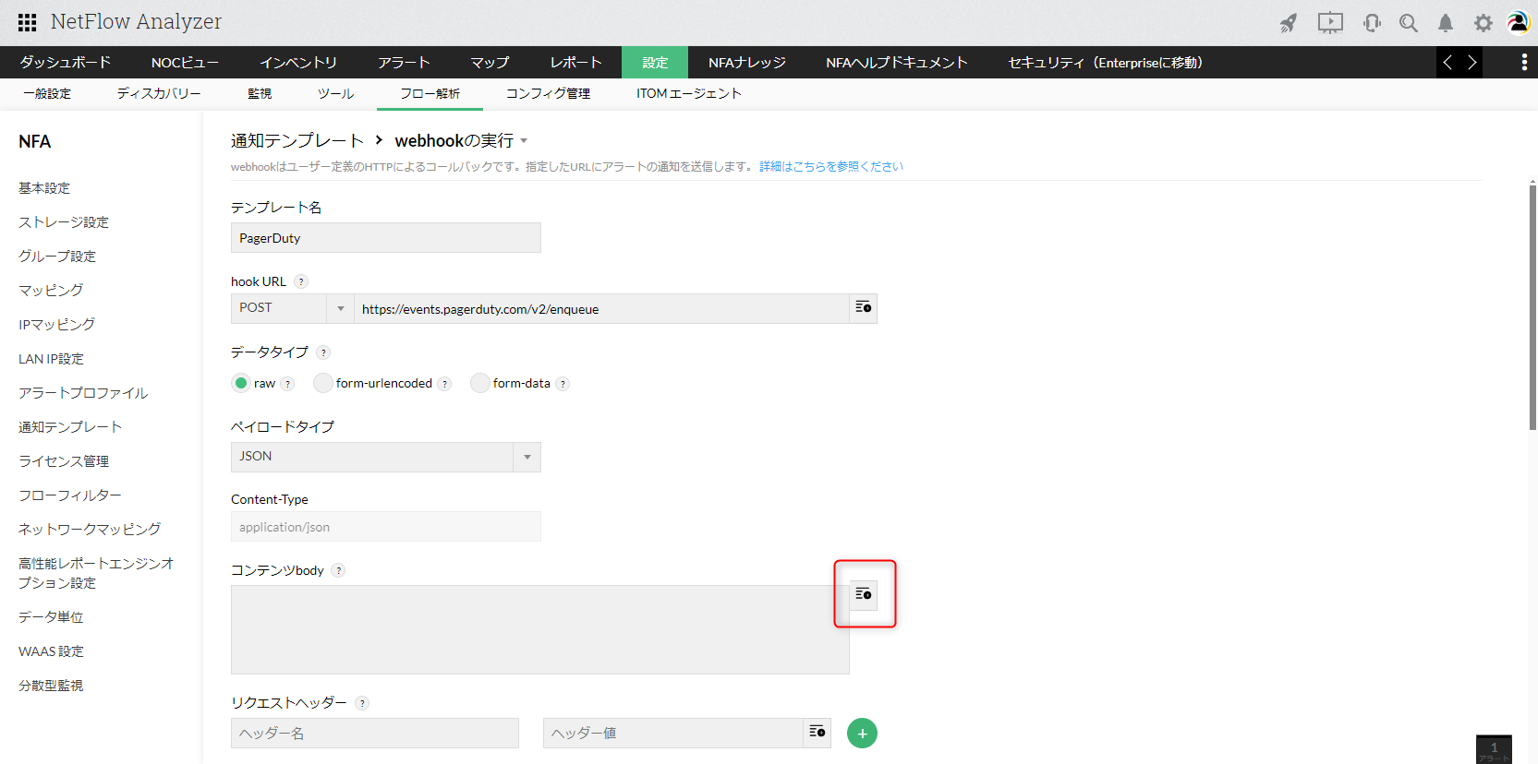
Task: Click the headset support icon
Action: click(1372, 23)
